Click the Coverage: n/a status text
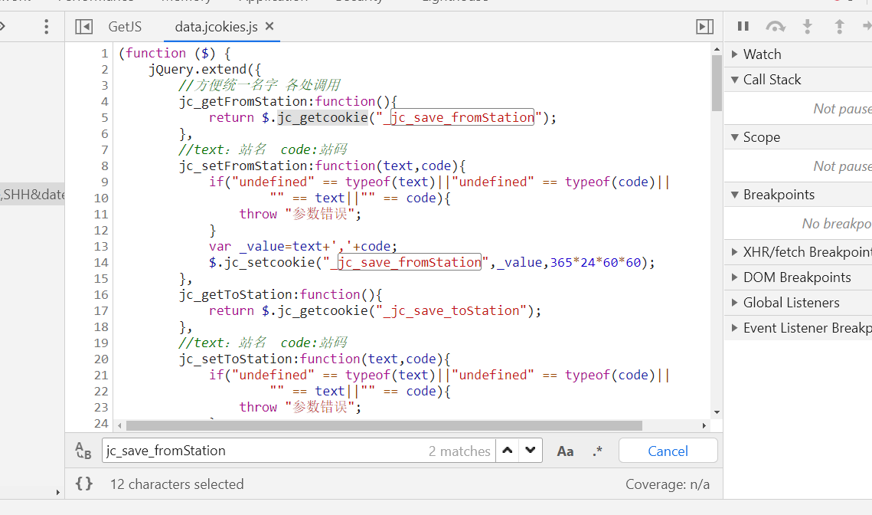 click(668, 484)
